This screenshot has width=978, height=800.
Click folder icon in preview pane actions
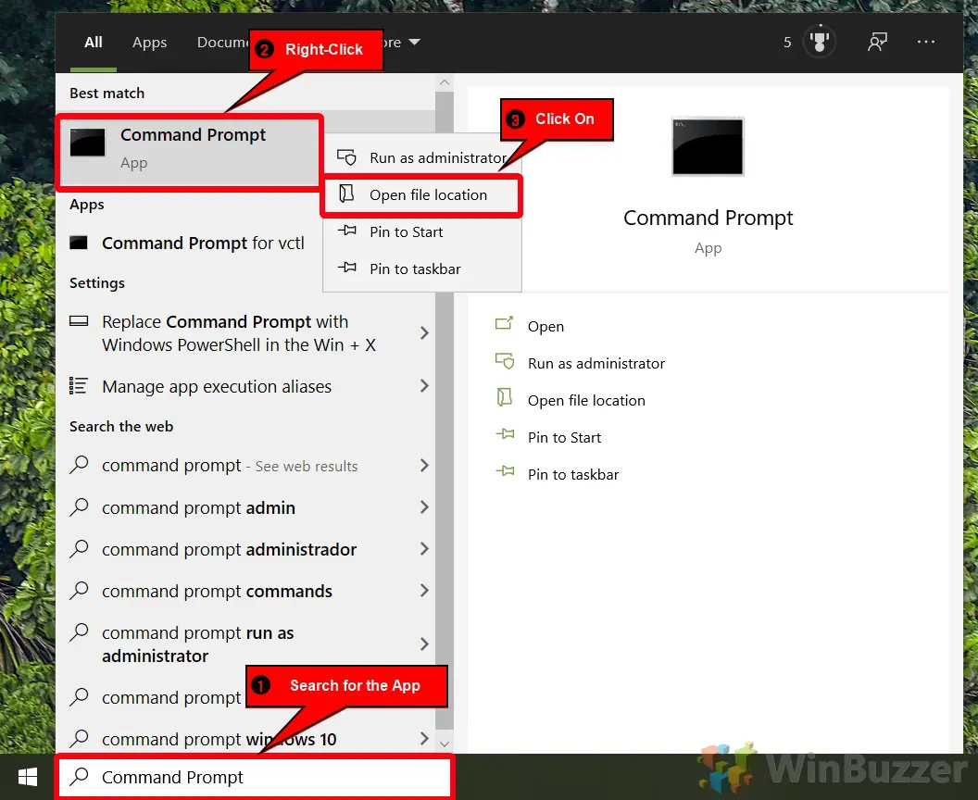click(x=505, y=397)
